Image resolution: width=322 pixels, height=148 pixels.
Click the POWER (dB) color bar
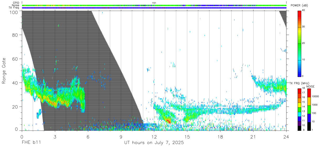point(299,43)
